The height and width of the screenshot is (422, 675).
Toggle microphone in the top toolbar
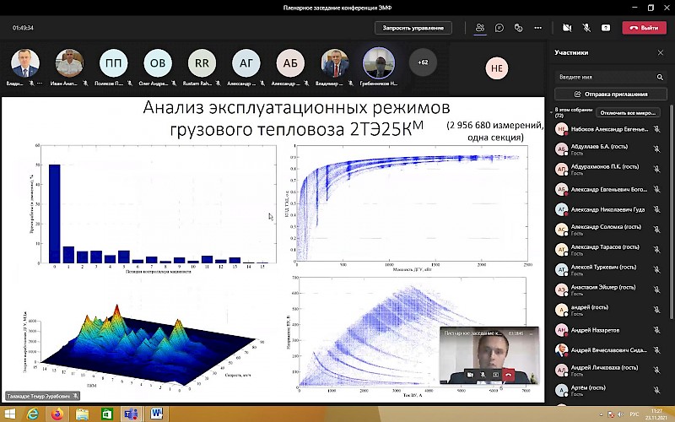pos(586,28)
